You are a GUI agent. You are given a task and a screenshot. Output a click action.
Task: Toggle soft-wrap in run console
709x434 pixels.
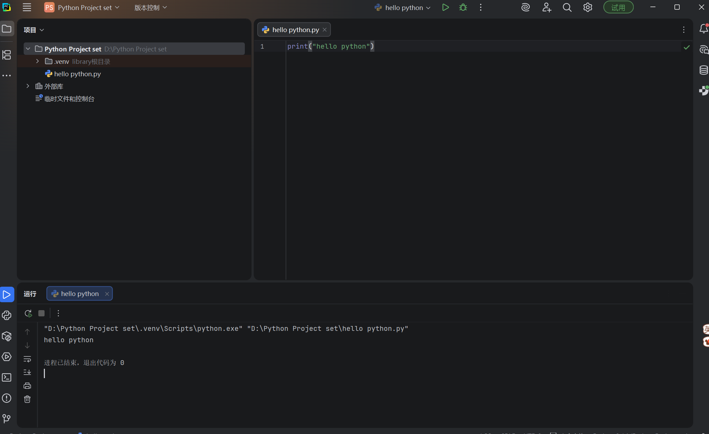(27, 359)
